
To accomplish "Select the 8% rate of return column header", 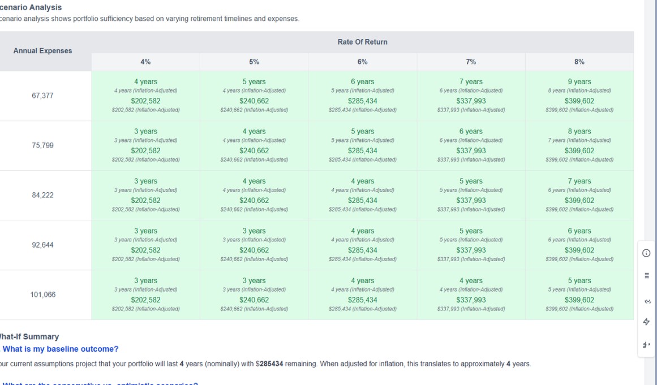I will coord(579,61).
